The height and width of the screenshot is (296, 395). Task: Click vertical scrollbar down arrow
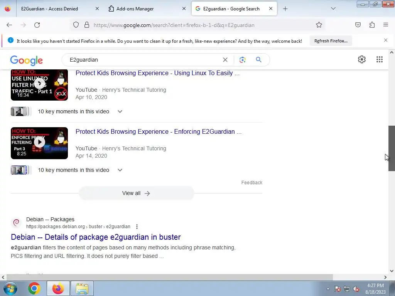392,271
